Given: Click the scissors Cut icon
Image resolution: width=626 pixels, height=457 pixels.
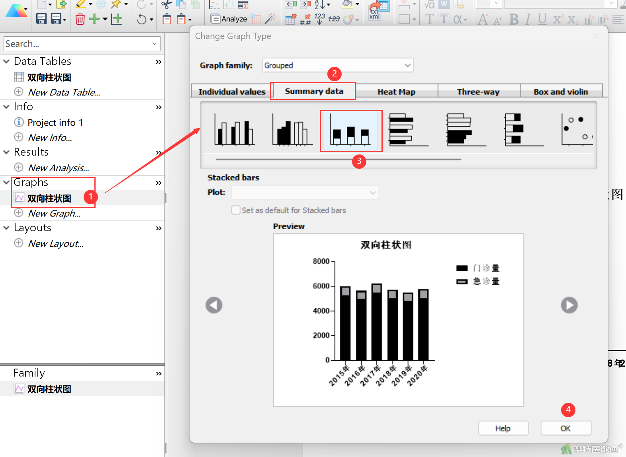Looking at the screenshot, I should [x=167, y=4].
